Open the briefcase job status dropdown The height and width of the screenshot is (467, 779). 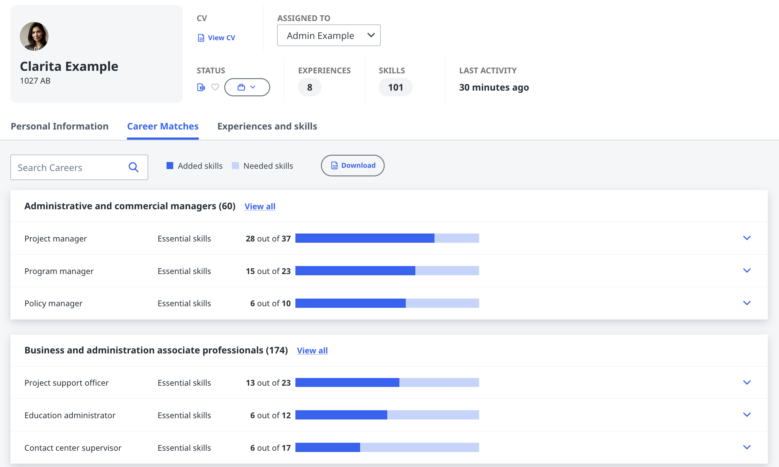pos(247,87)
